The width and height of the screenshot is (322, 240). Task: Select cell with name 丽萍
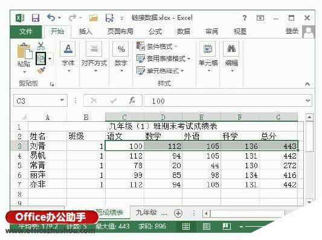(48, 175)
